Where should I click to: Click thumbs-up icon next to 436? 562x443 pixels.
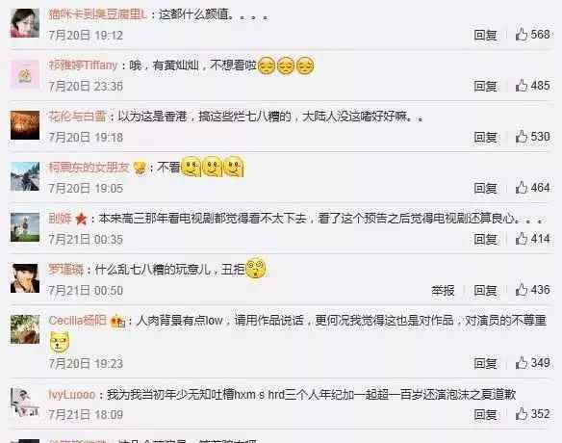522,290
